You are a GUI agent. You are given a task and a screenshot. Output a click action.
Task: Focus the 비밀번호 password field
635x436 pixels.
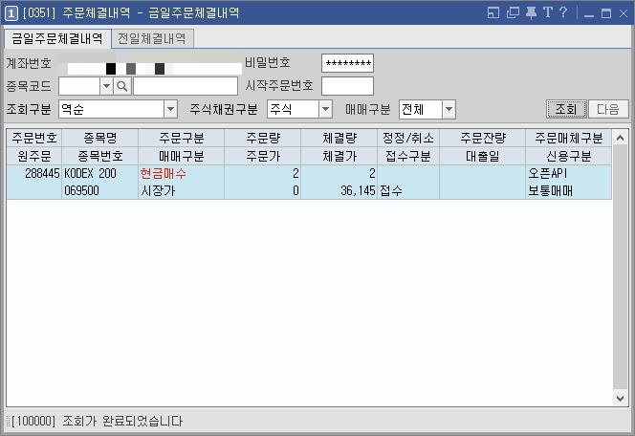[347, 63]
